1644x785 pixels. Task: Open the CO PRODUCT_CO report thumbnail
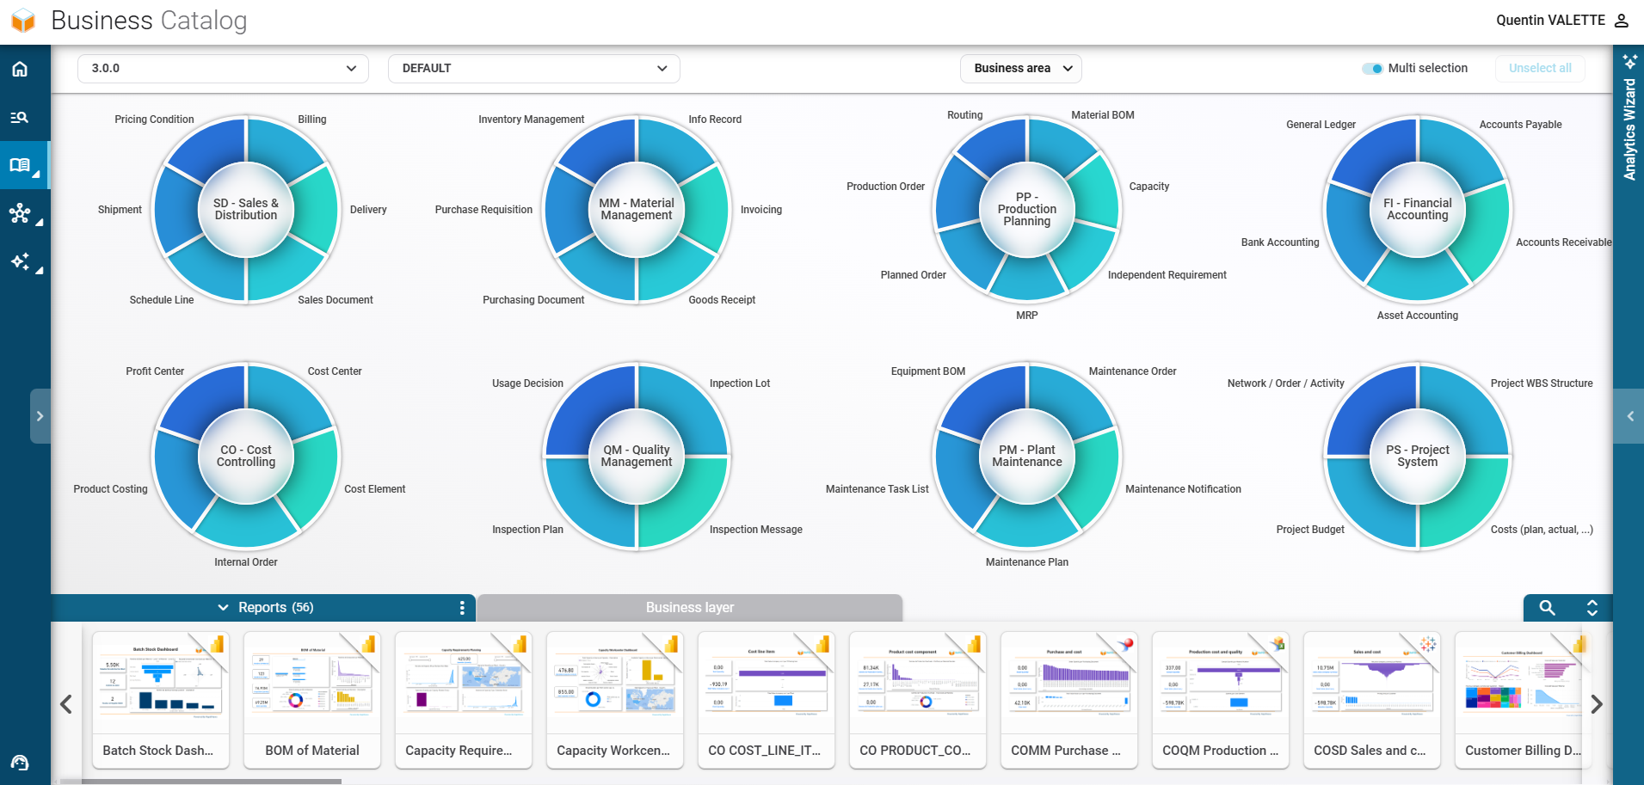[918, 700]
